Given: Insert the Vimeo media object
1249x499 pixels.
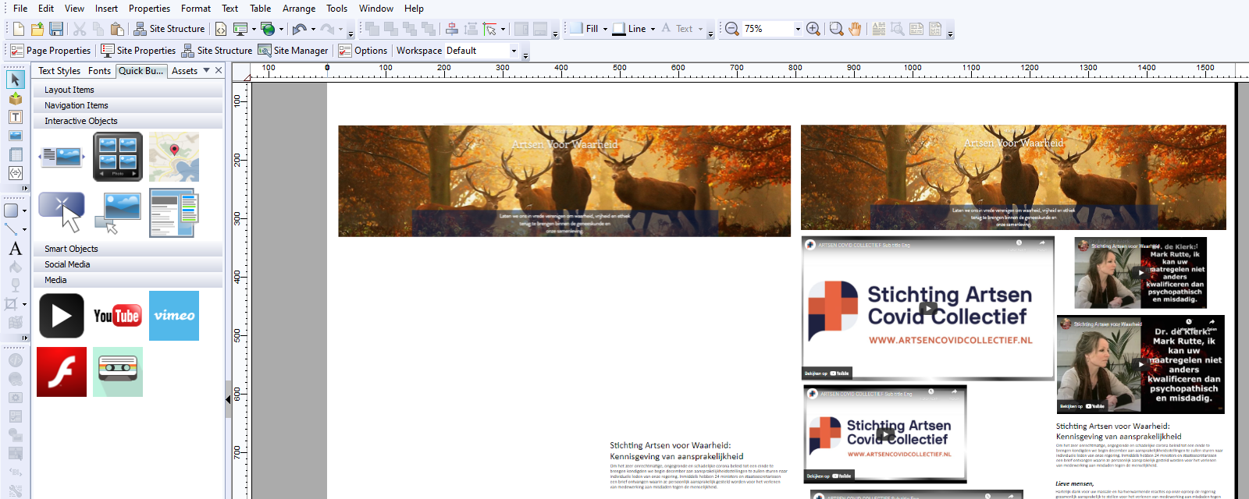Looking at the screenshot, I should (174, 316).
